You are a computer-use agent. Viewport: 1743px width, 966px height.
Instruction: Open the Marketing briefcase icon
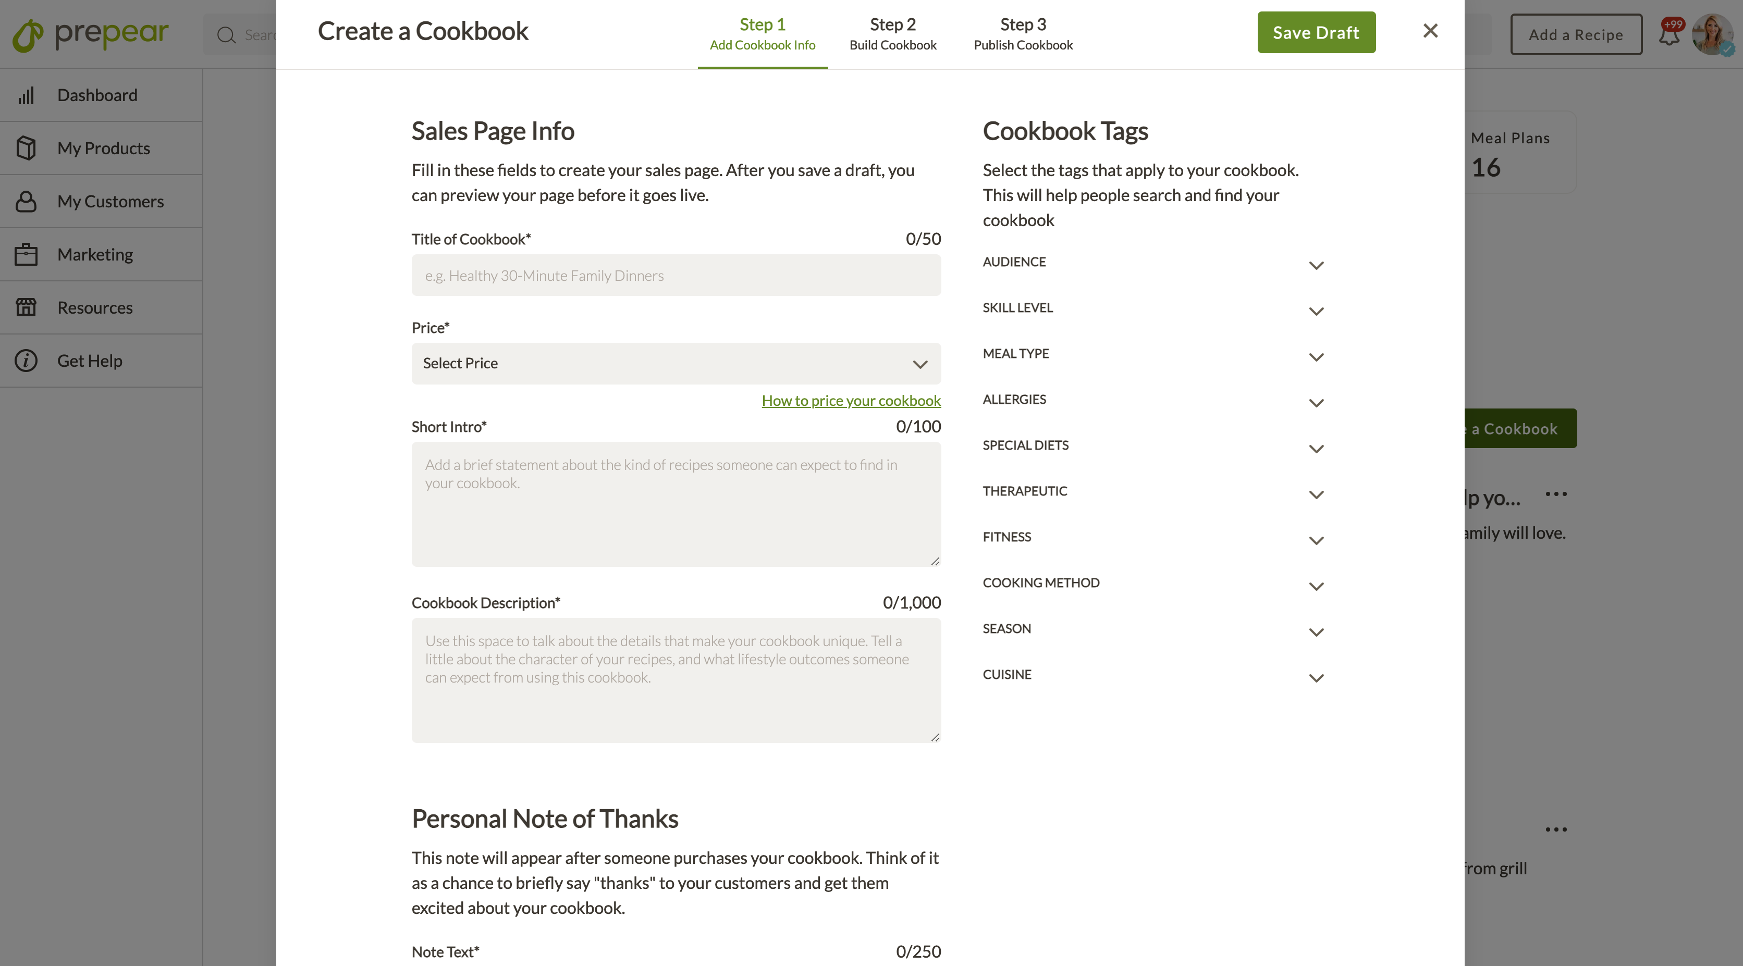26,254
